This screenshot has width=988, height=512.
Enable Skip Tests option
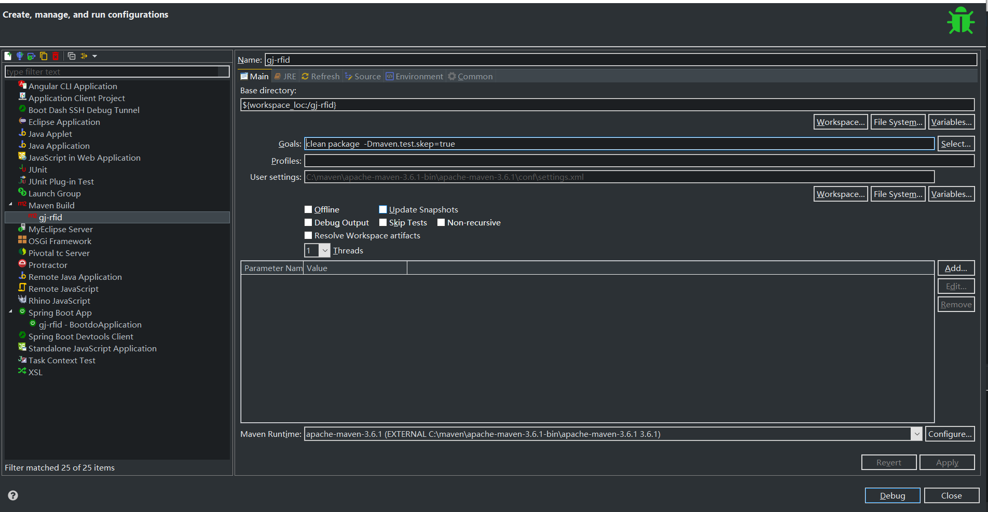pyautogui.click(x=383, y=222)
